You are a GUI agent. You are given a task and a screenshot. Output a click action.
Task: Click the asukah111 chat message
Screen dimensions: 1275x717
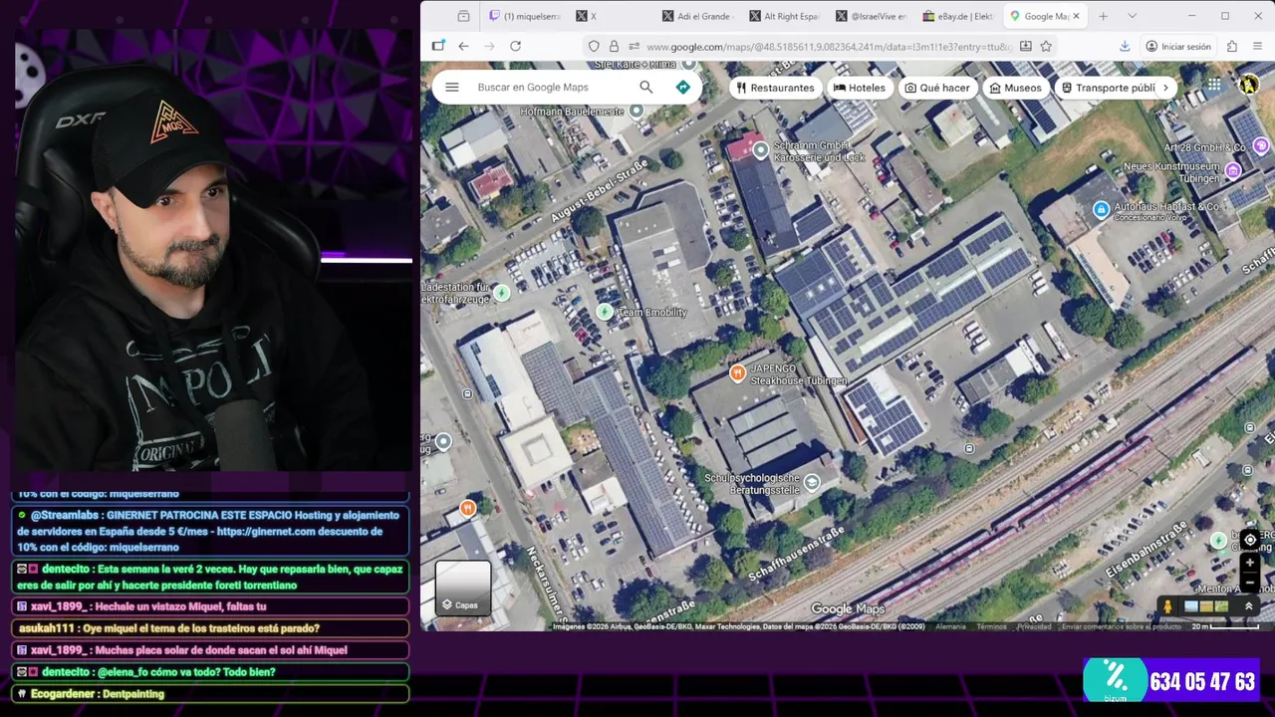[210, 628]
